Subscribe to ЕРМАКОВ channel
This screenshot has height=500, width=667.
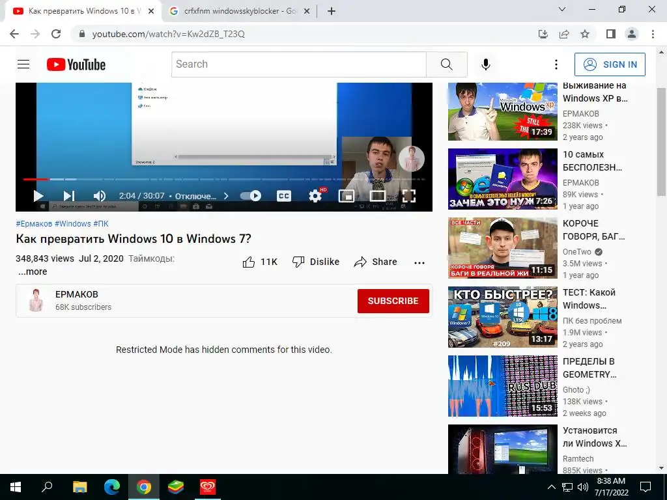(393, 301)
